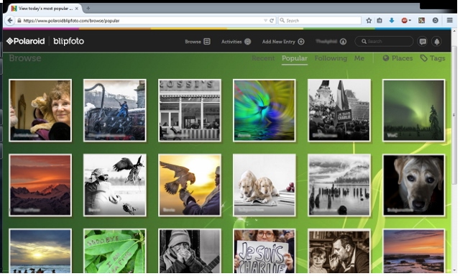Click the page vertical scrollbar
Screen dimensions: 460x276
click(x=454, y=114)
